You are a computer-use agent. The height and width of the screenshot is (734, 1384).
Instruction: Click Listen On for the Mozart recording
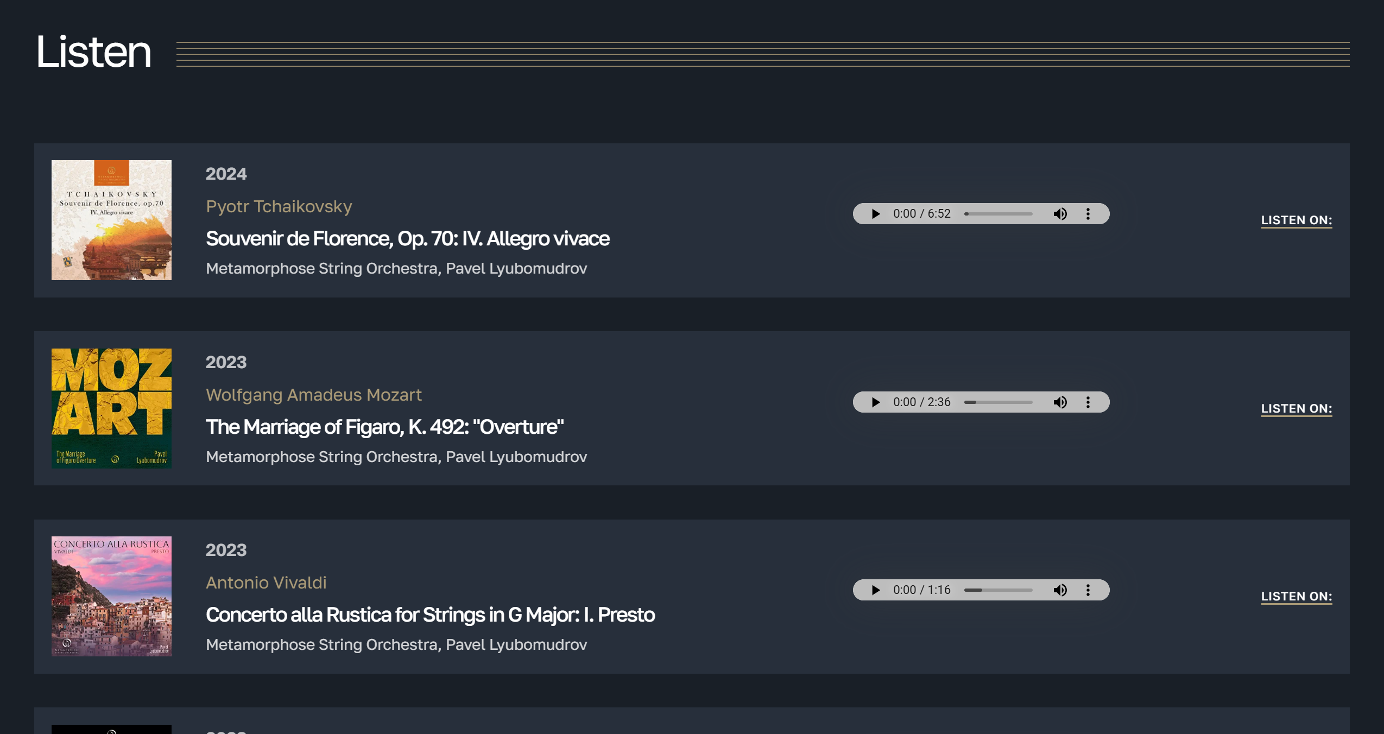tap(1296, 409)
